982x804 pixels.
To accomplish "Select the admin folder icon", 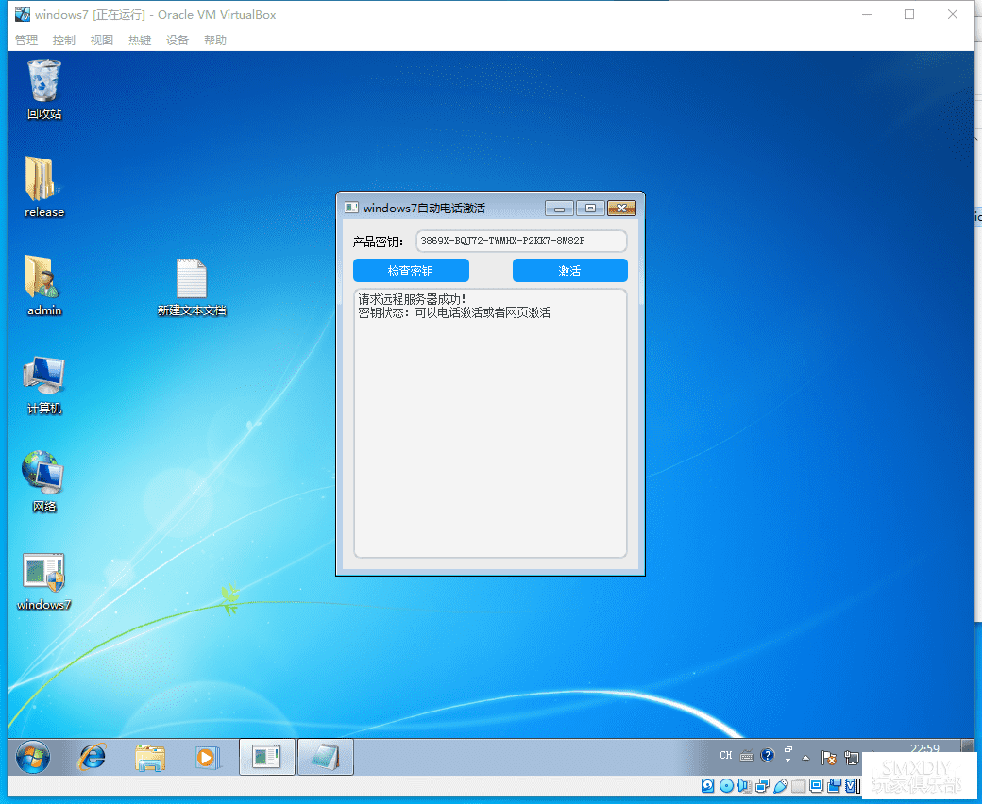I will click(44, 285).
